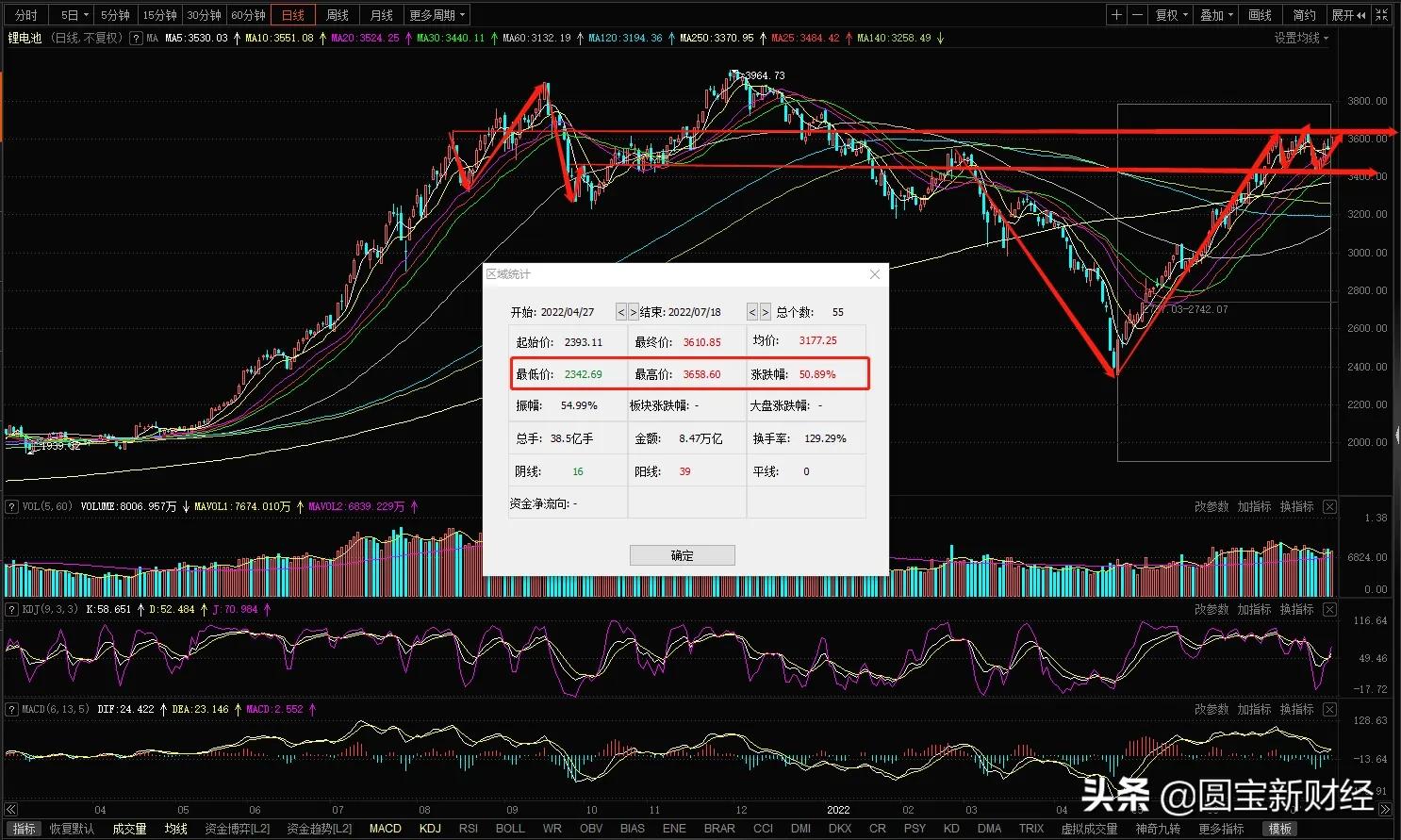
Task: Toggle the 资金博弈[L2] indicator
Action: pyautogui.click(x=238, y=829)
